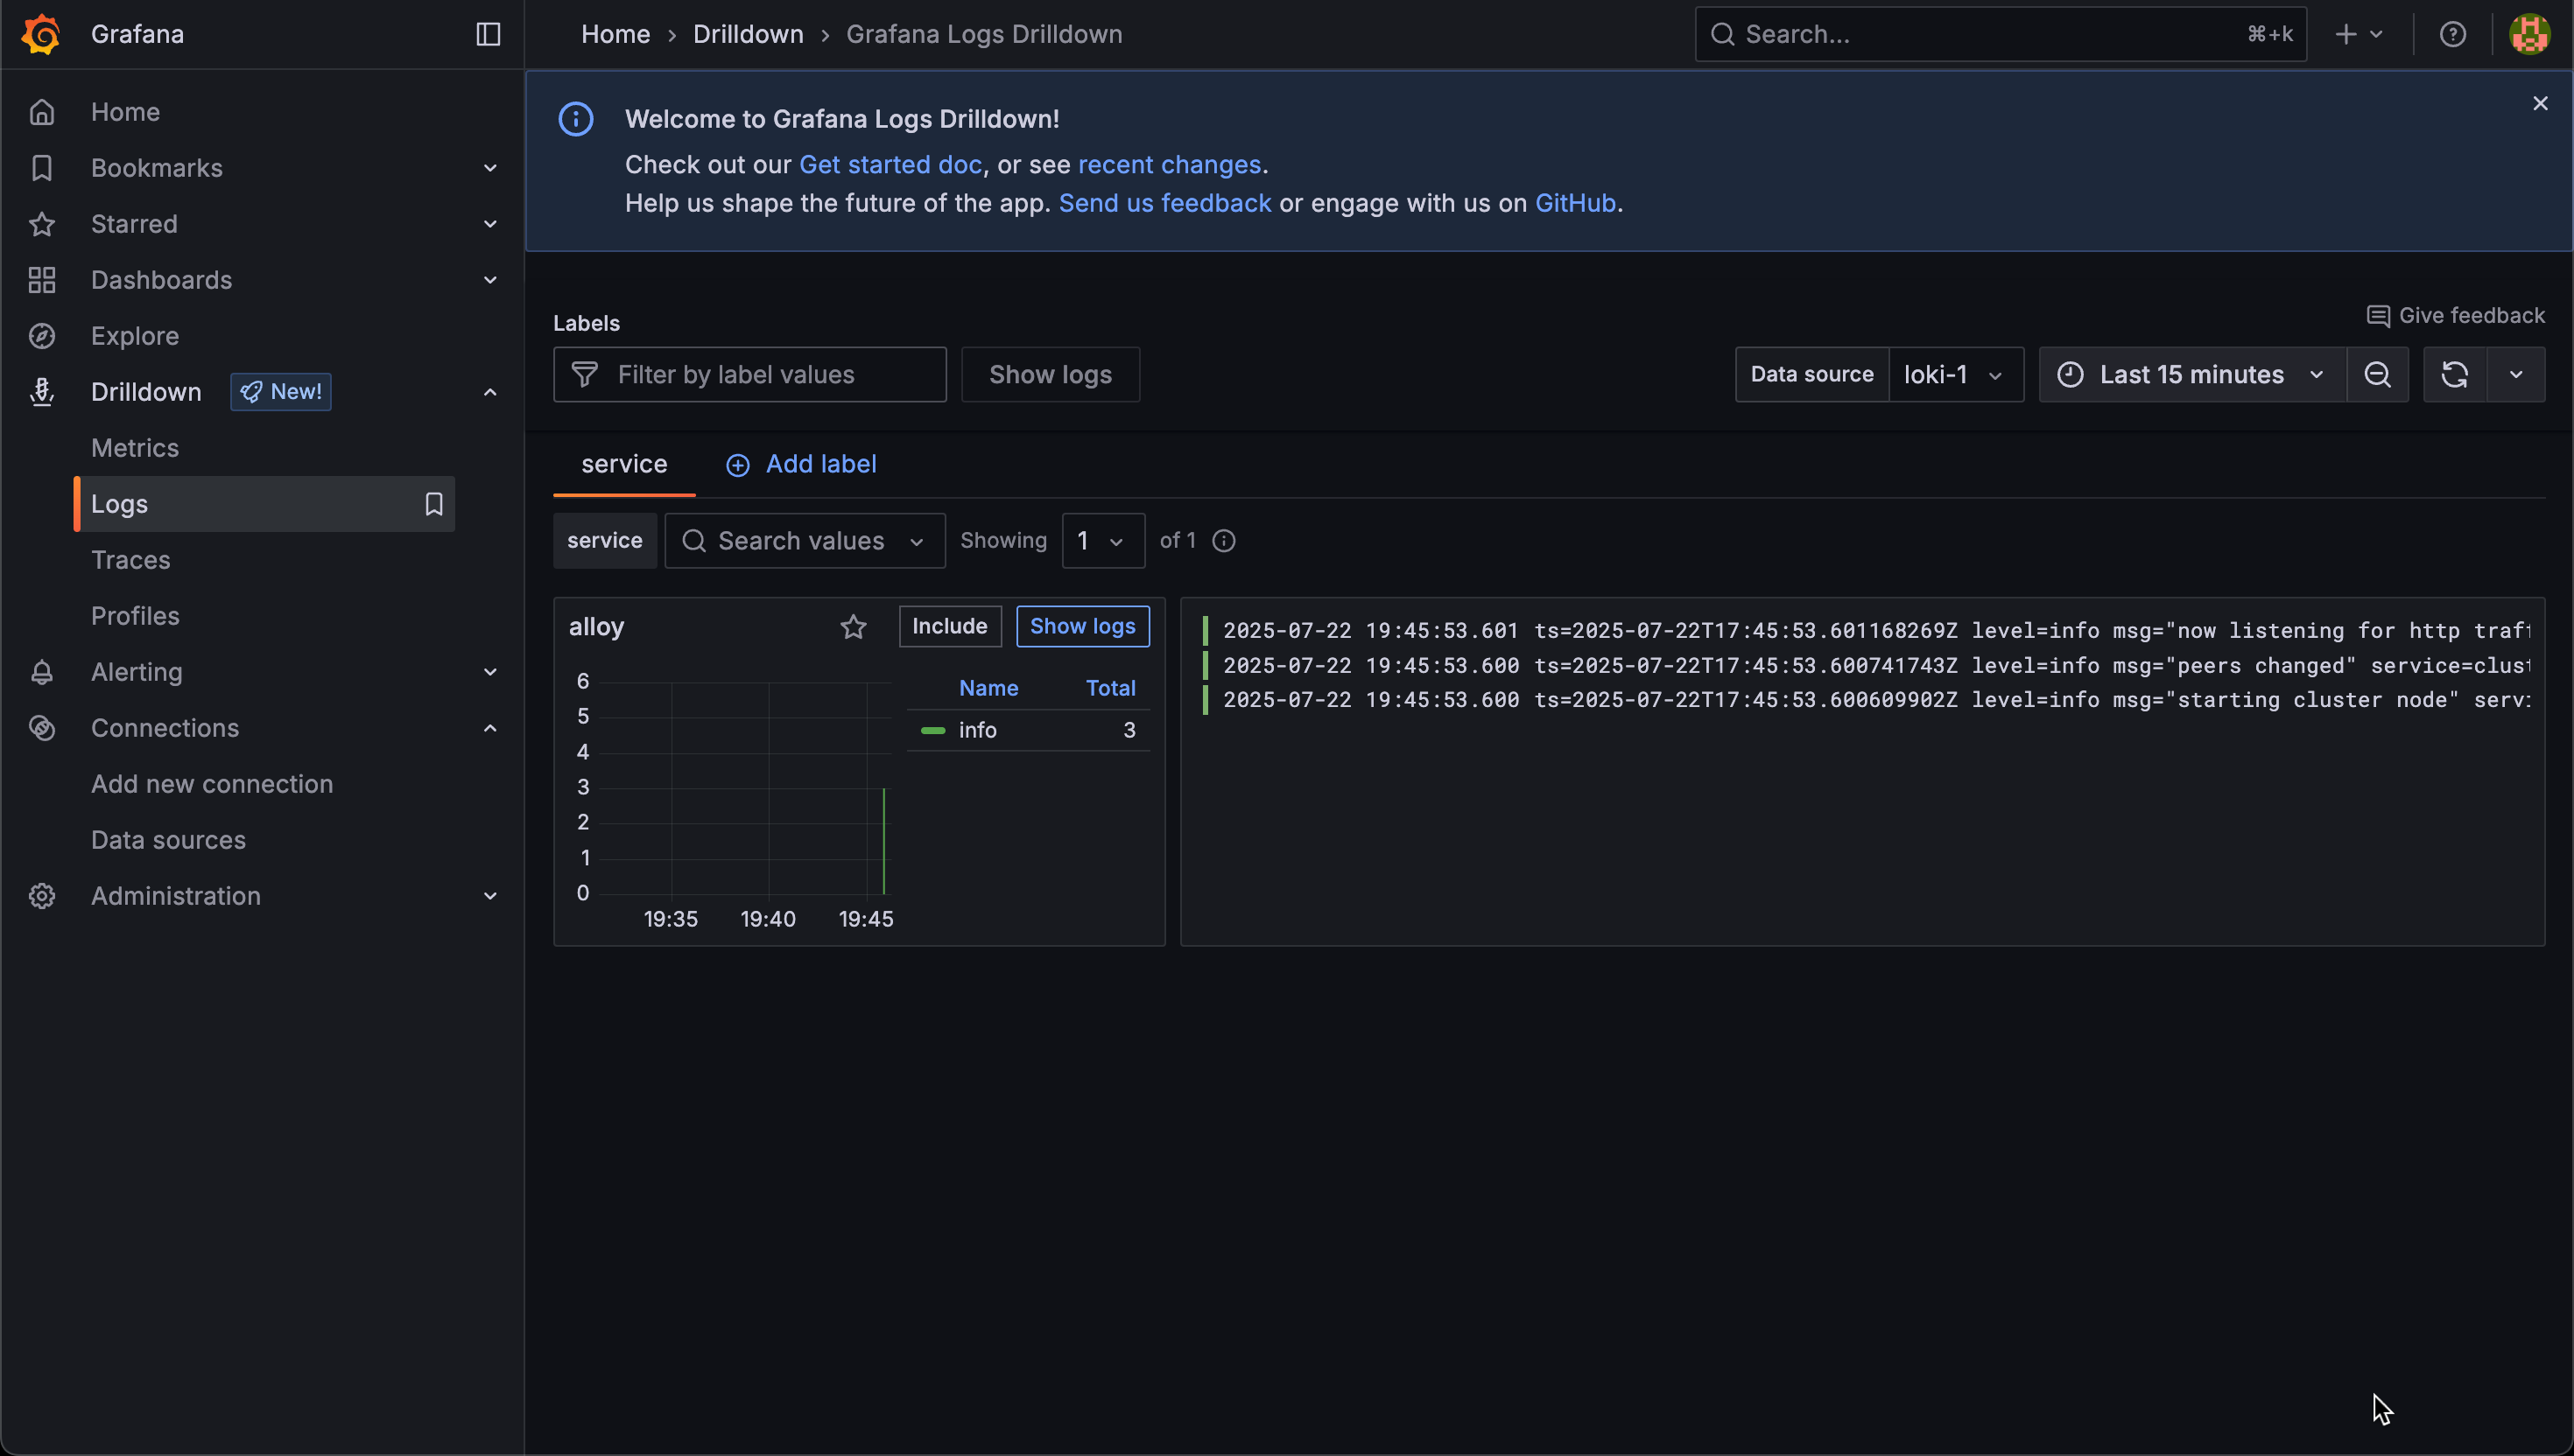2574x1456 pixels.
Task: Click the filter funnel icon in Labels
Action: (585, 374)
